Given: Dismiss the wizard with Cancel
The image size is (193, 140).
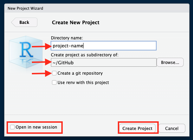Looking at the screenshot, I should coord(172,128).
